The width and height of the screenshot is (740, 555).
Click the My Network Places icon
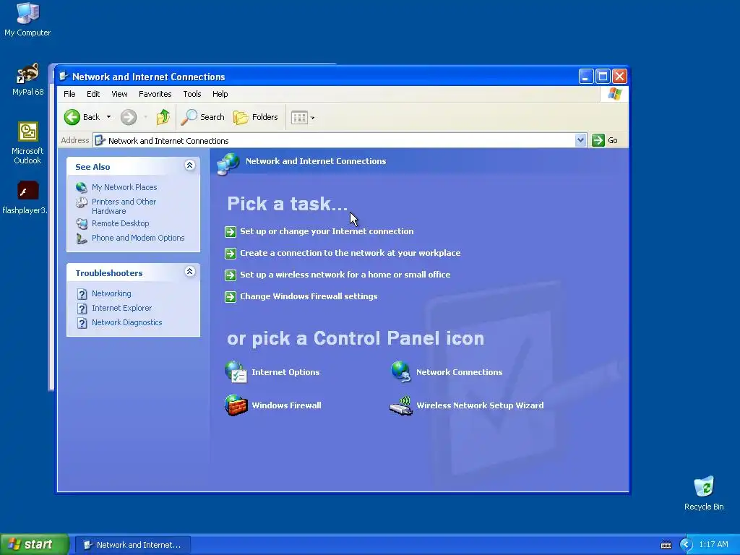pyautogui.click(x=81, y=187)
